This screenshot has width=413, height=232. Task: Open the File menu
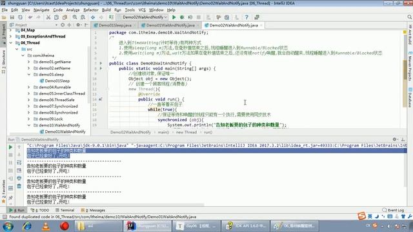(x=5, y=10)
